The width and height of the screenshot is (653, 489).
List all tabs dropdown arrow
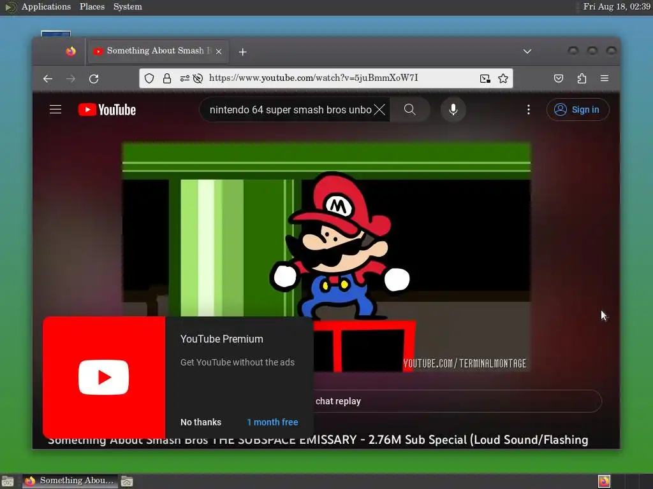[527, 51]
